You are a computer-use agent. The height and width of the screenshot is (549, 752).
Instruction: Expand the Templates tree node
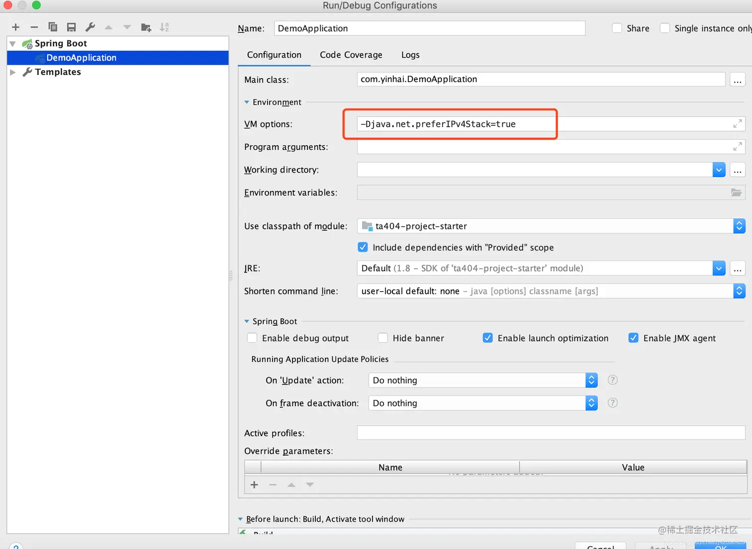coord(13,72)
